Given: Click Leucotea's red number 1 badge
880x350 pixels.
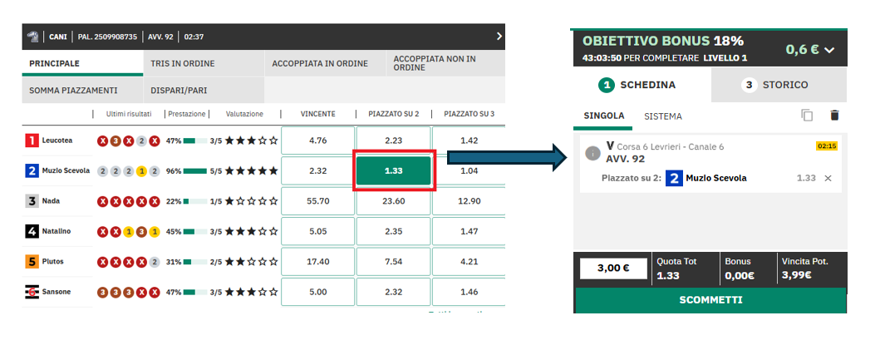Looking at the screenshot, I should (32, 140).
